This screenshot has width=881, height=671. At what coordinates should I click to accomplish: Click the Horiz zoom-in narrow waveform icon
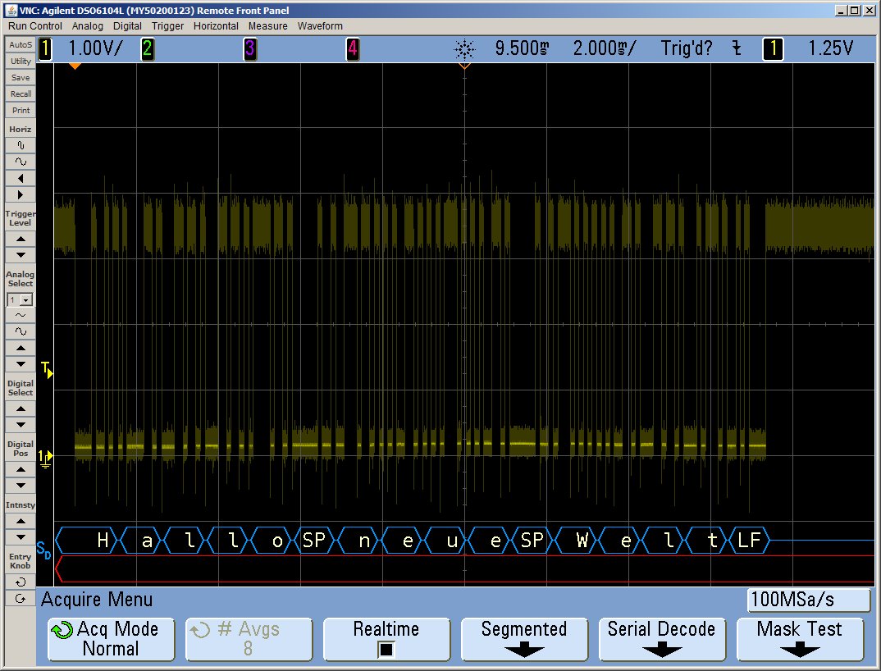click(x=21, y=145)
